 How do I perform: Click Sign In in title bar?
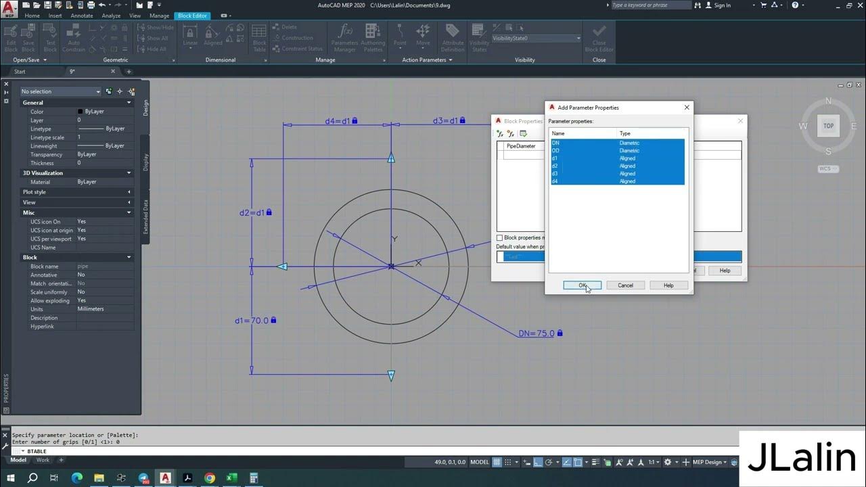[x=718, y=5]
